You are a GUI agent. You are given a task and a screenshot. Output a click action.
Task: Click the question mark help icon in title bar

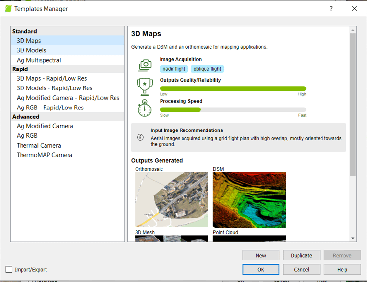(331, 9)
